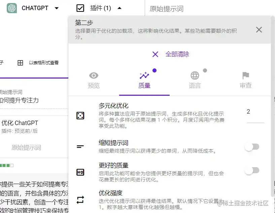Click the eye icon for 预览

[x=94, y=75]
